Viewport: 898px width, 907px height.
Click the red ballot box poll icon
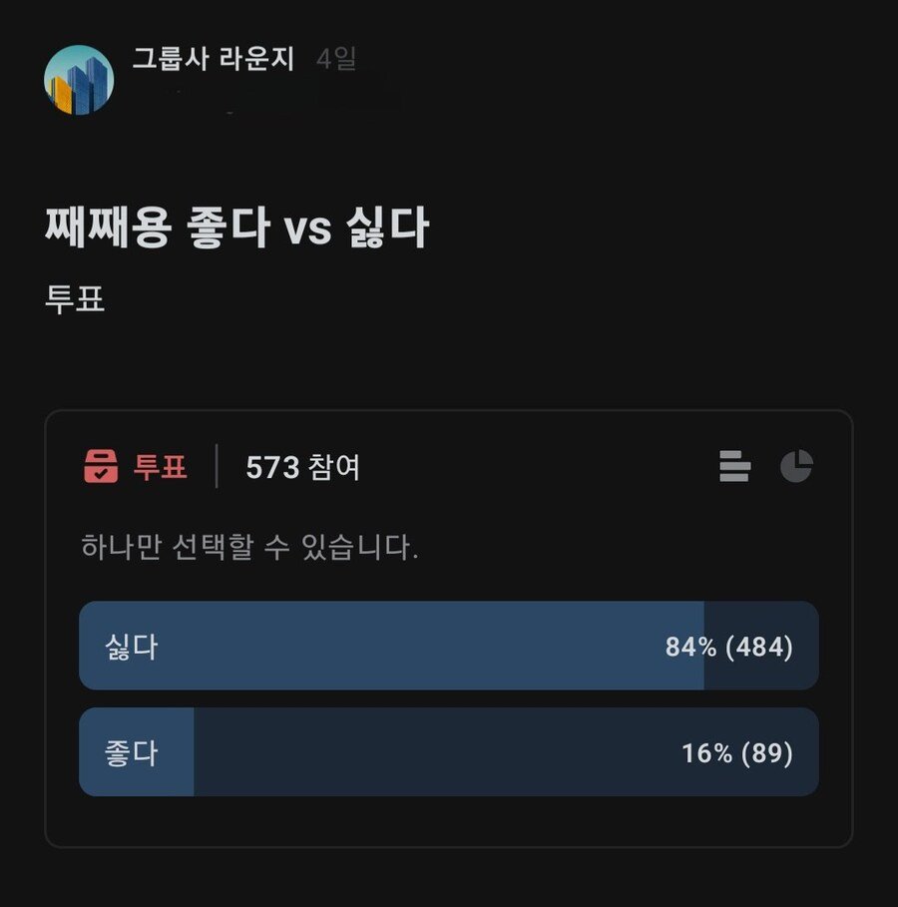pyautogui.click(x=101, y=466)
